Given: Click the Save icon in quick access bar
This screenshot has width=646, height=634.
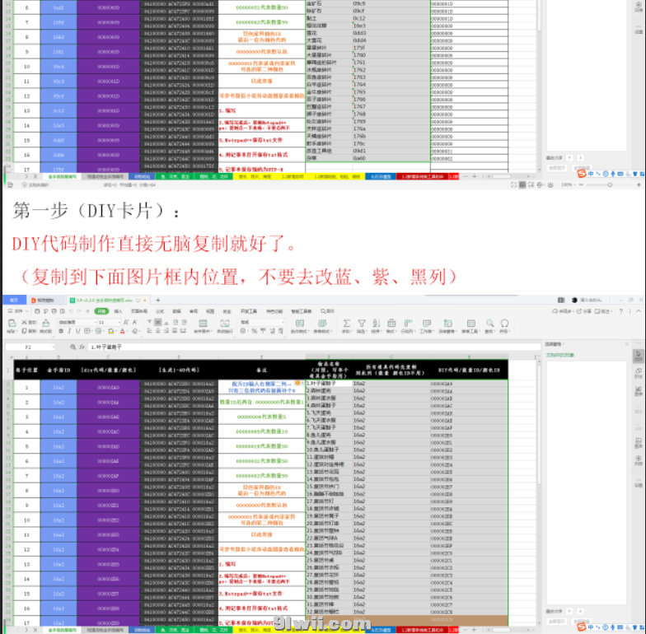Looking at the screenshot, I should pyautogui.click(x=38, y=311).
